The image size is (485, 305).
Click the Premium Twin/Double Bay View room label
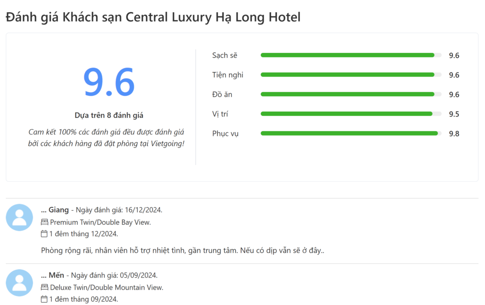[x=100, y=222]
